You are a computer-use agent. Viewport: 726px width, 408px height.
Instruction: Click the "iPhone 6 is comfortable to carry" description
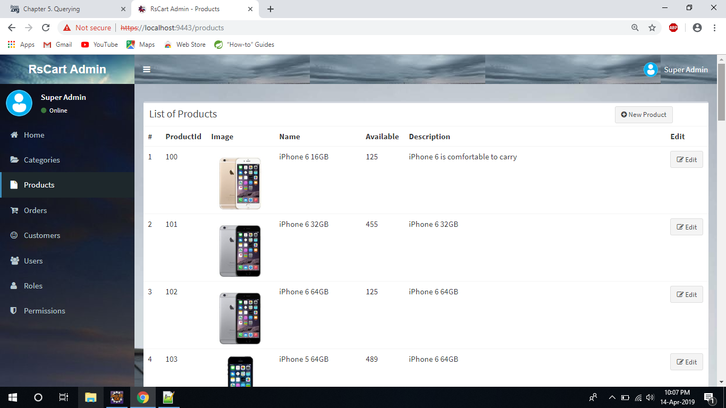(463, 157)
